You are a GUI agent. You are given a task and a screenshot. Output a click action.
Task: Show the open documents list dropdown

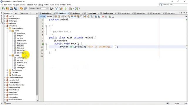tap(184, 13)
